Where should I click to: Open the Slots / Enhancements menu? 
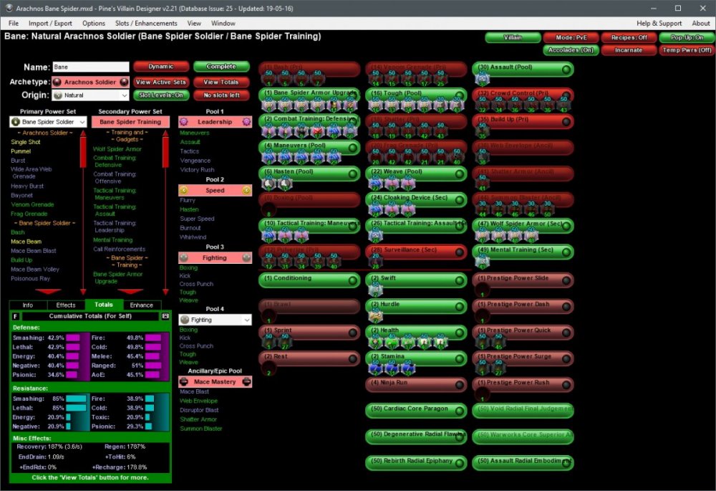[x=145, y=24]
